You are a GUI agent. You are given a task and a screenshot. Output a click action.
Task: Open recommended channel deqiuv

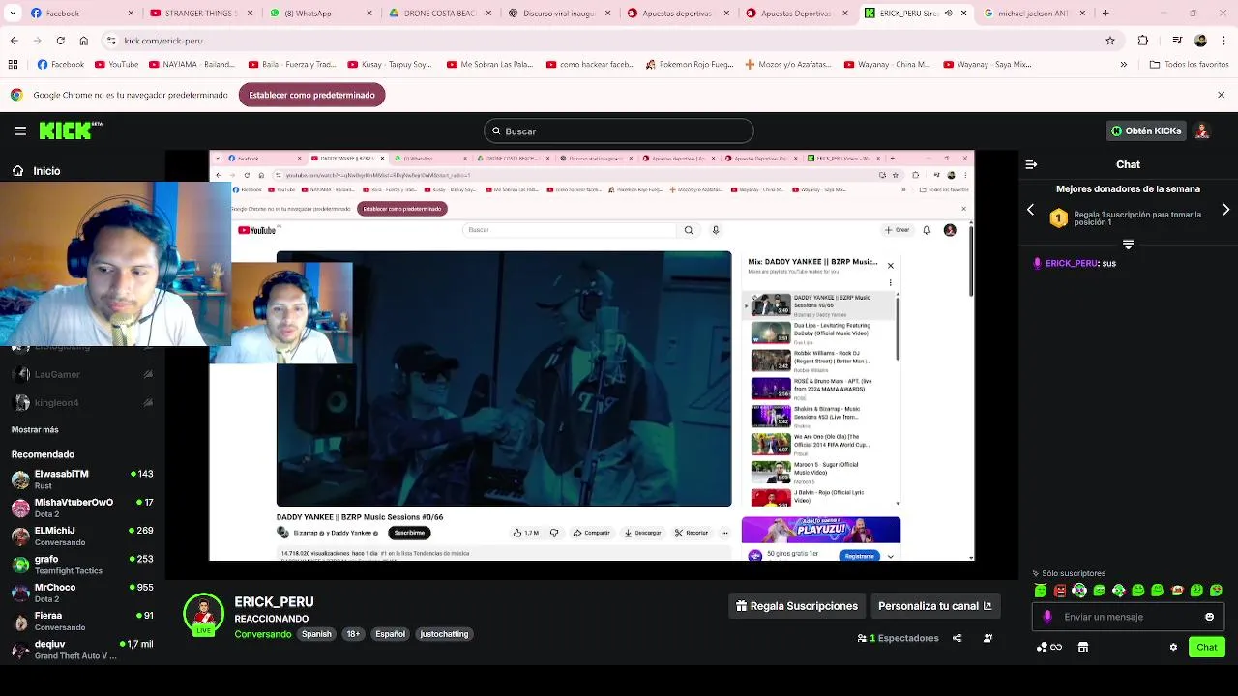[x=82, y=649]
